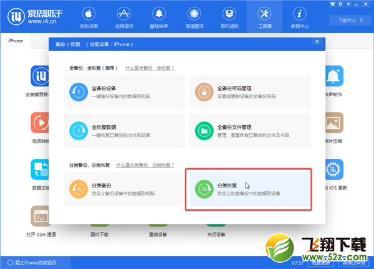Select 分类备份 title text
The image size is (374, 269).
102,186
